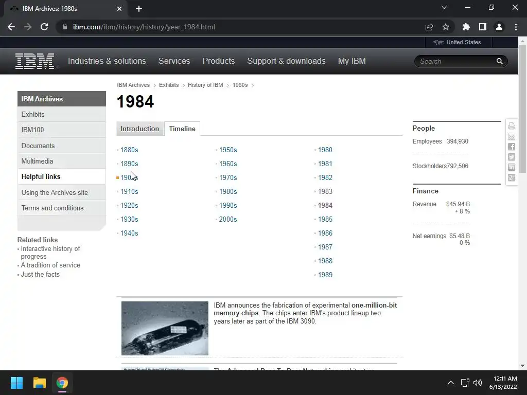Click the print page icon

click(x=512, y=126)
